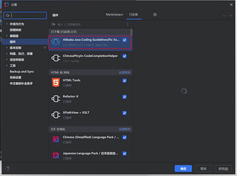Click the help question mark icon
The height and width of the screenshot is (176, 237).
click(x=8, y=168)
